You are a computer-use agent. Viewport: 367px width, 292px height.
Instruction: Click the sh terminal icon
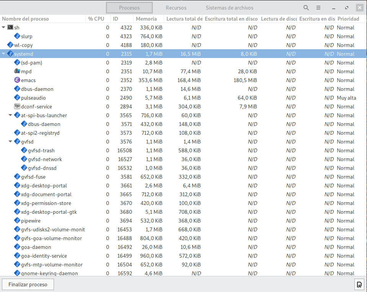pyautogui.click(x=10, y=27)
